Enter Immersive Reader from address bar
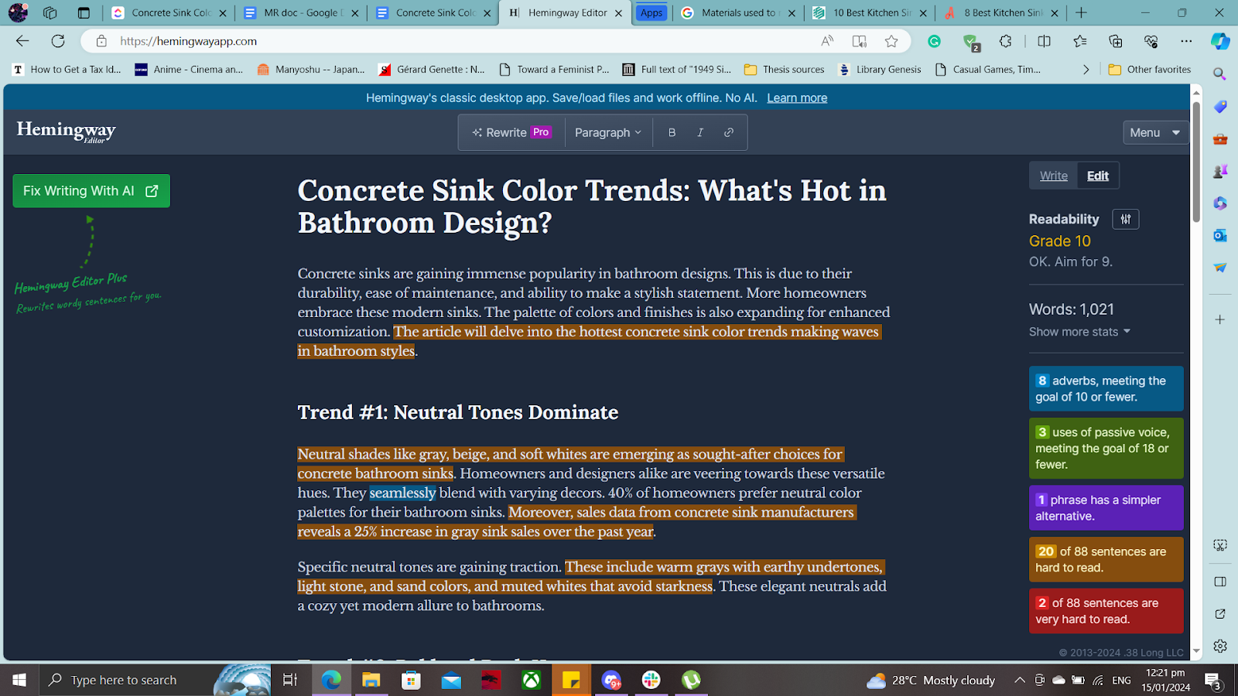Image resolution: width=1238 pixels, height=696 pixels. pos(859,41)
